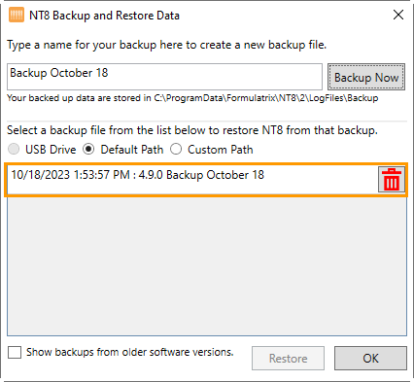
Task: Click the orange NT8 app icon in the title bar
Action: click(x=17, y=15)
